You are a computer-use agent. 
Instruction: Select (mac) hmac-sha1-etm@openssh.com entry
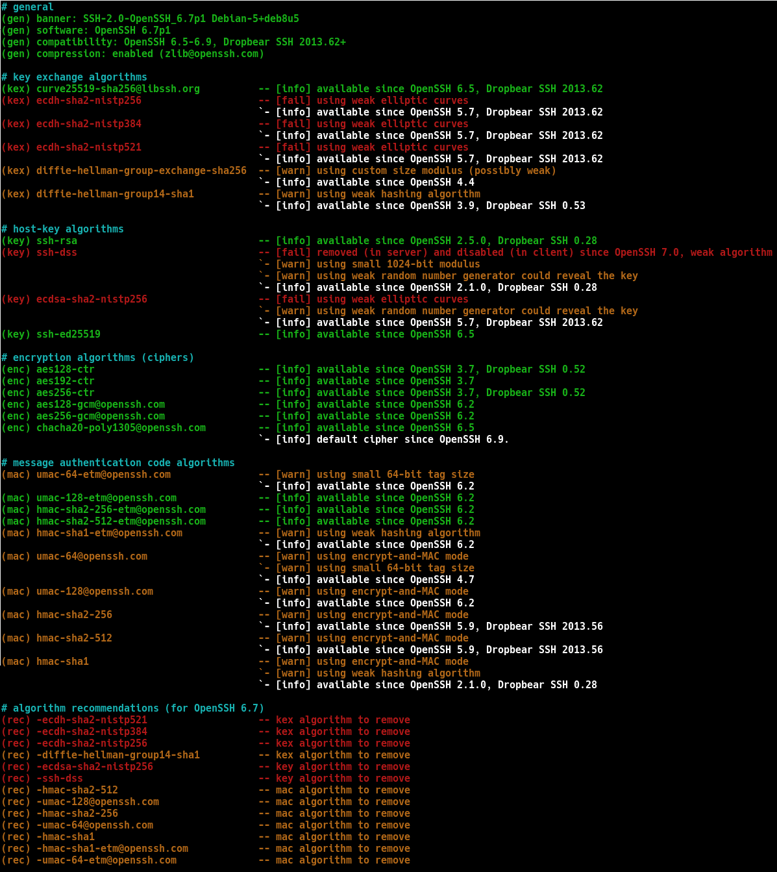tap(92, 533)
